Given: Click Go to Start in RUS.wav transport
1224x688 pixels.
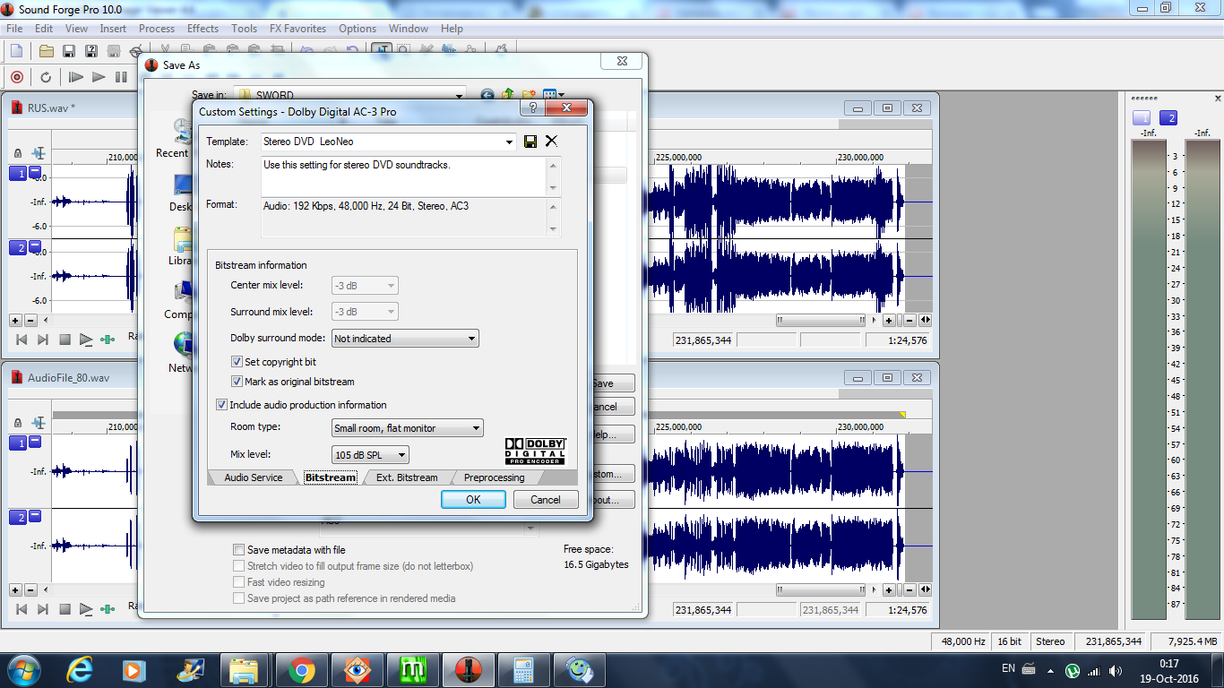Looking at the screenshot, I should pos(22,340).
